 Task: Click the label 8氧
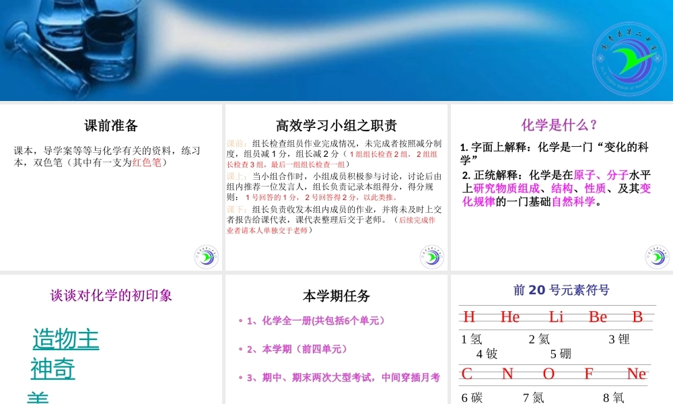[x=614, y=398]
